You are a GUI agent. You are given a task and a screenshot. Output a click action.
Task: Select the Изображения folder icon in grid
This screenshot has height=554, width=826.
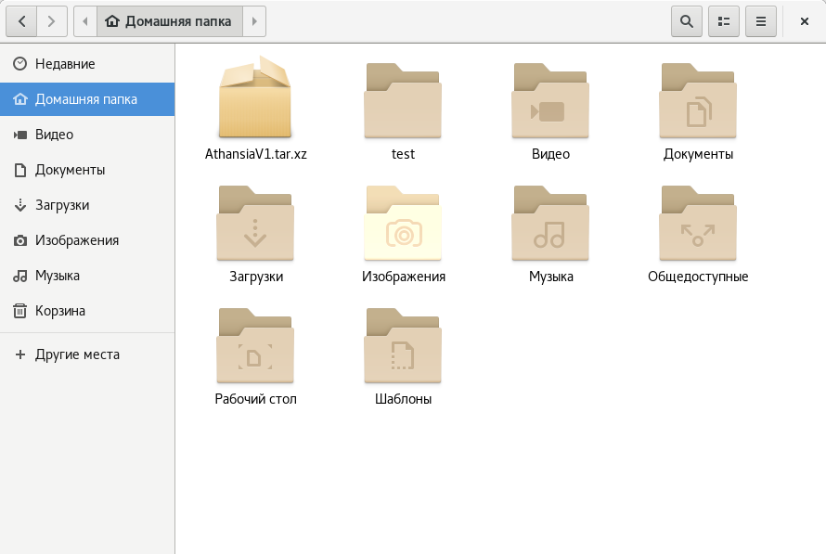tap(403, 224)
